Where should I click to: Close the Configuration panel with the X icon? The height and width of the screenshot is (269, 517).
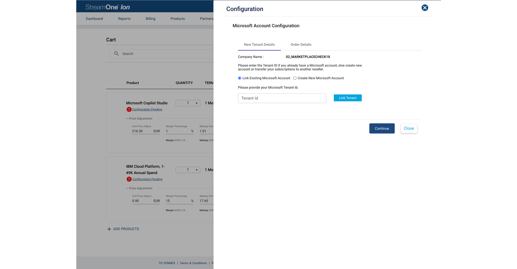coord(425,8)
